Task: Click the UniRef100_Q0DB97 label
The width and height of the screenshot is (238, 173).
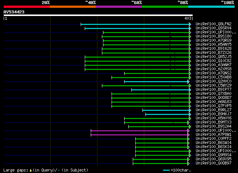Action: (x=213, y=163)
